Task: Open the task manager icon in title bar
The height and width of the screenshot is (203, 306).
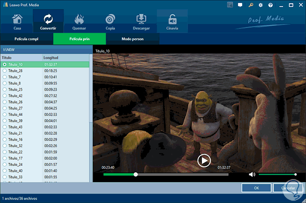Action: [230, 5]
